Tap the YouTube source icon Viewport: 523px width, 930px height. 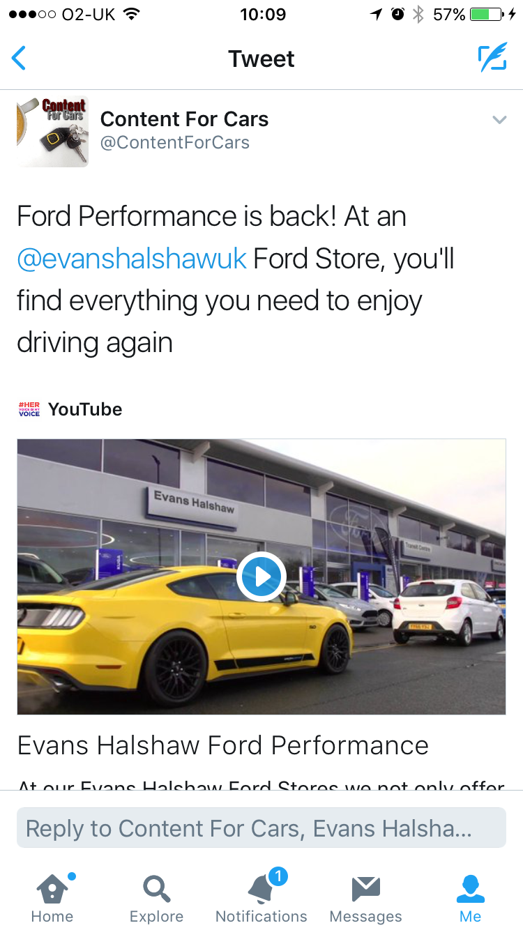tap(29, 409)
